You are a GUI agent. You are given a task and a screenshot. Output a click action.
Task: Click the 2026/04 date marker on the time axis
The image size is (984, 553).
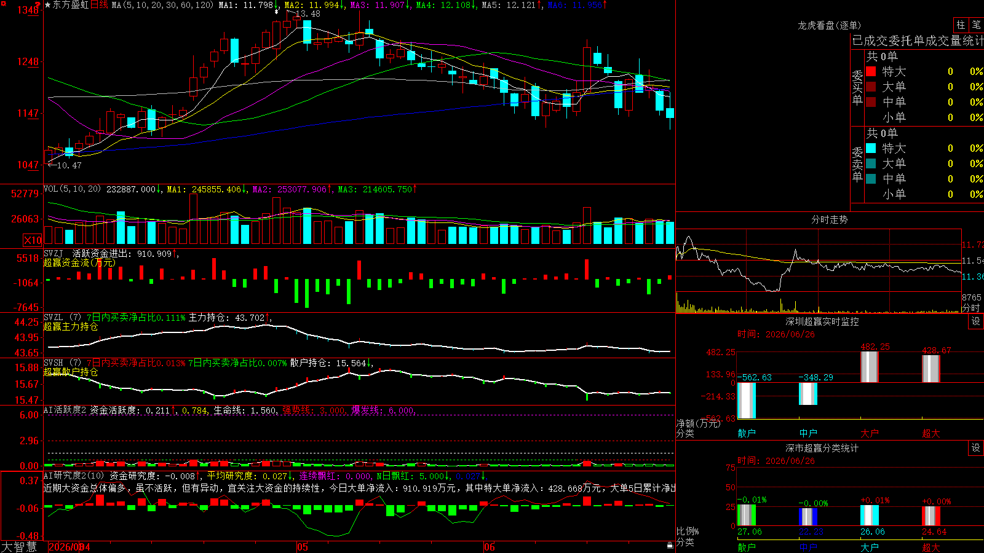69,547
